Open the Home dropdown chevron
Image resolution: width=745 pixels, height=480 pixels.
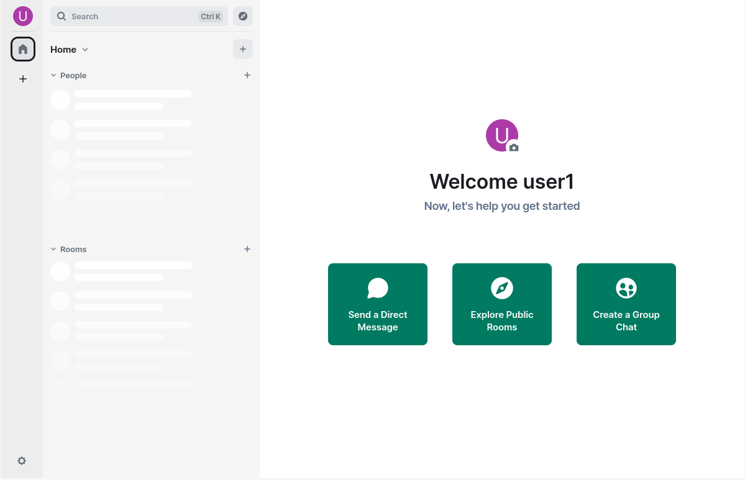click(85, 50)
